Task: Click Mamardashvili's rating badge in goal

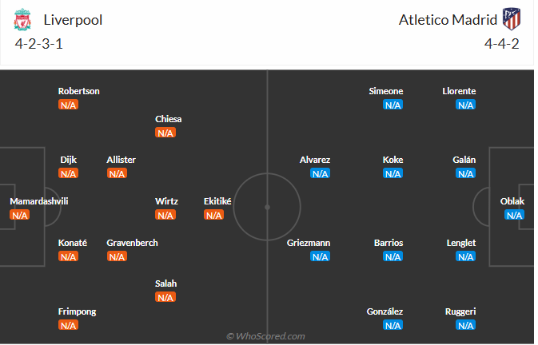Action: pyautogui.click(x=20, y=216)
